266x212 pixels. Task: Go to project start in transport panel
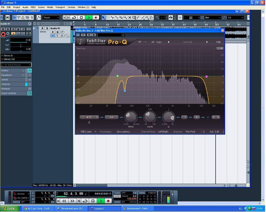pyautogui.click(x=58, y=201)
